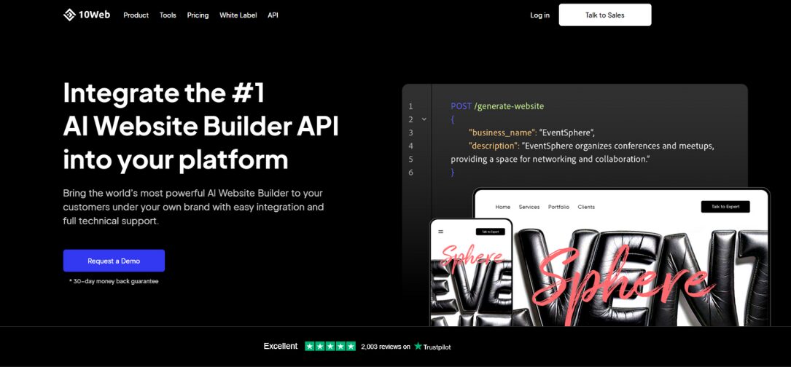This screenshot has width=791, height=367.
Task: Collapse the code block using line 2 chevron
Action: click(424, 119)
